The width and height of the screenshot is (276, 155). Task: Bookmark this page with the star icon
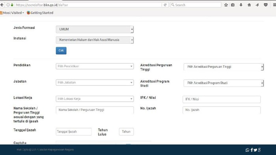pyautogui.click(x=226, y=5)
